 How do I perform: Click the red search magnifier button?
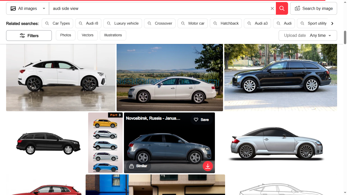pos(282,8)
